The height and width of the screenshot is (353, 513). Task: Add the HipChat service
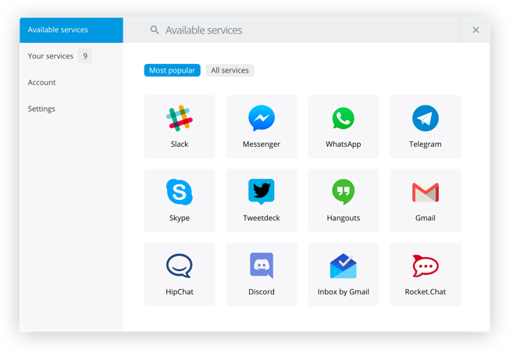tap(180, 274)
